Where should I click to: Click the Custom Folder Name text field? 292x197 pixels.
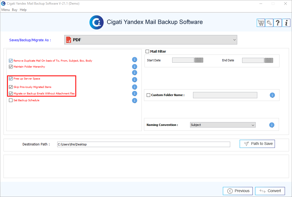click(x=225, y=95)
